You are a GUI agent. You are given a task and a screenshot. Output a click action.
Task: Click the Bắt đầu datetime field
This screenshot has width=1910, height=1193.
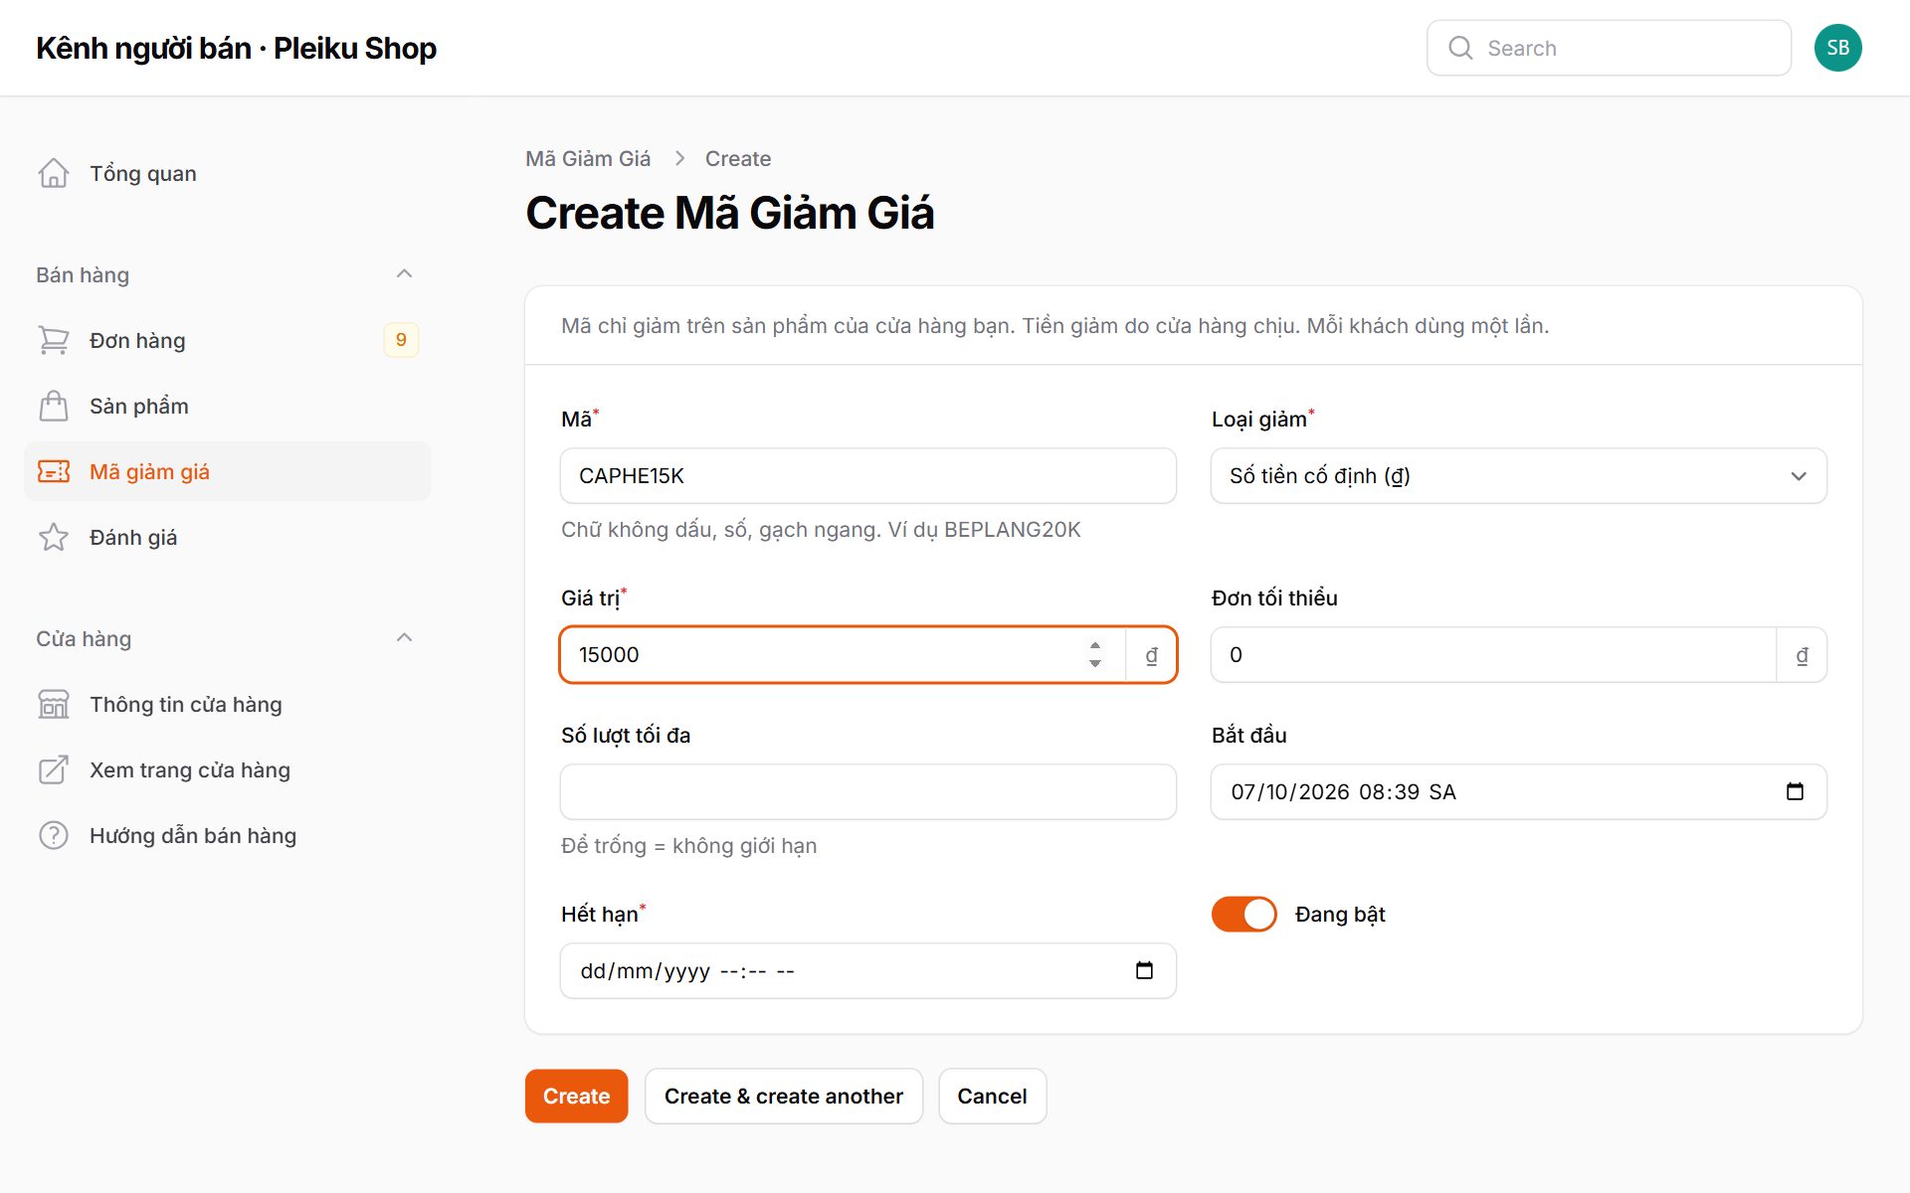coord(1518,791)
